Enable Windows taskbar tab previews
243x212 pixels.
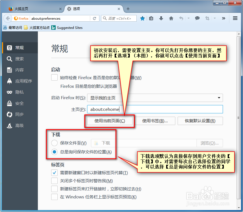[x=54, y=197]
